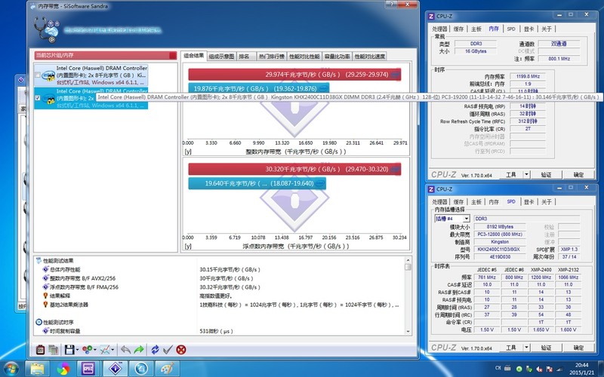
Task: Open 内存 tab in lower CPU-Z window
Action: [x=494, y=202]
